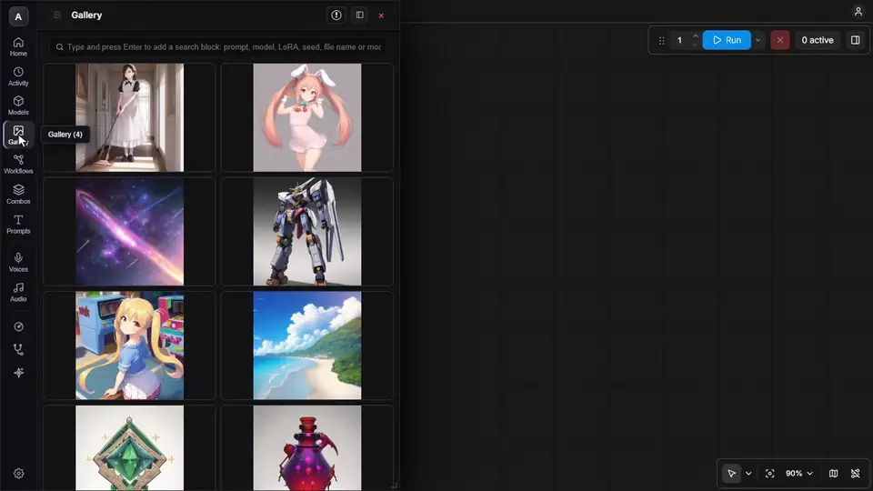Image resolution: width=873 pixels, height=491 pixels.
Task: Open the Combos section
Action: tap(18, 195)
